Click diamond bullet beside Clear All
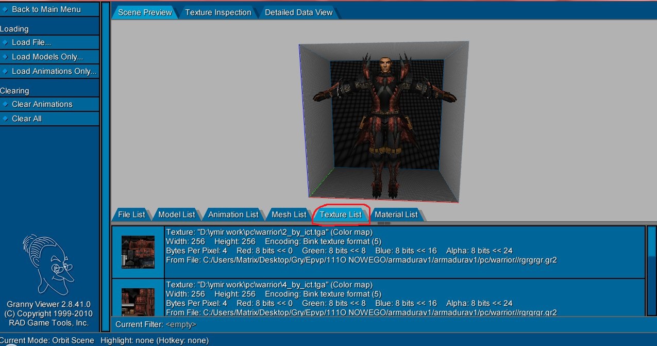This screenshot has height=346, width=657. click(x=5, y=119)
